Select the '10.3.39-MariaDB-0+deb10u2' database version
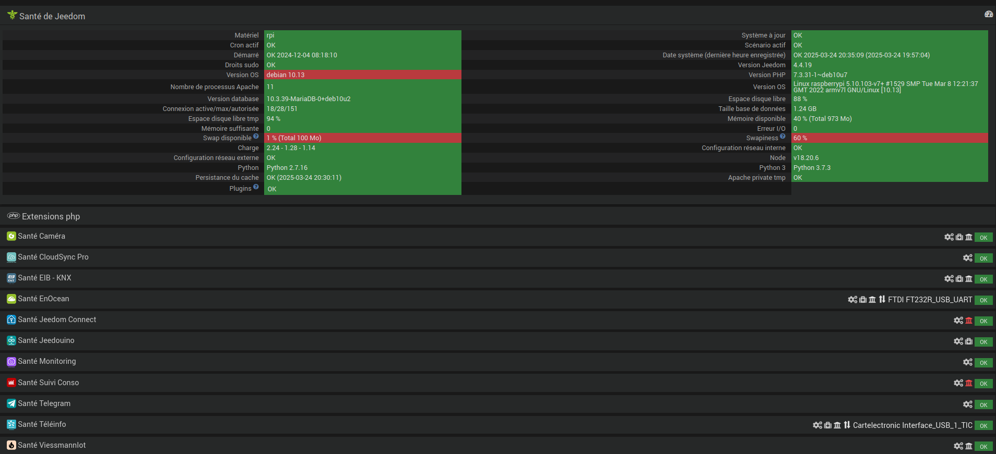Image resolution: width=996 pixels, height=454 pixels. pos(363,99)
